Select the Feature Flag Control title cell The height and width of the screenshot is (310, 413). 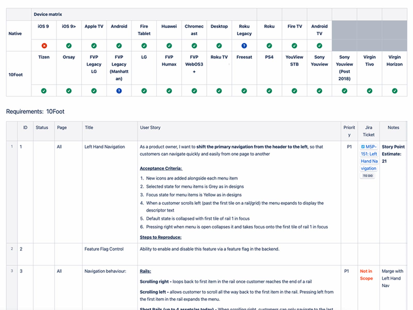point(104,249)
